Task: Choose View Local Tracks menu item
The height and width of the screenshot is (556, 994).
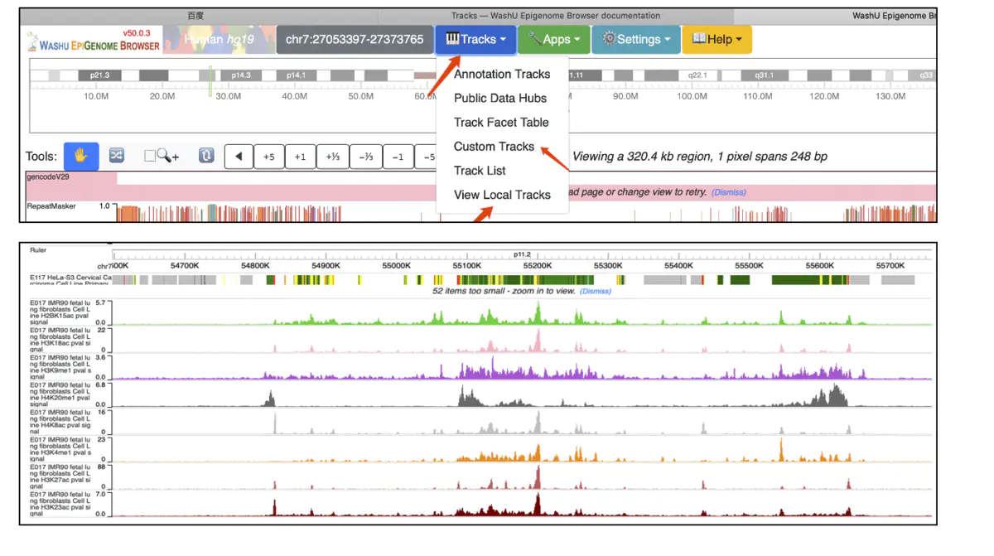Action: 502,195
